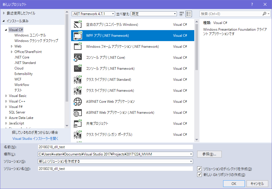Select the コンソール アプリ (.NET Core) template name
The height and width of the screenshot is (189, 272).
point(106,58)
